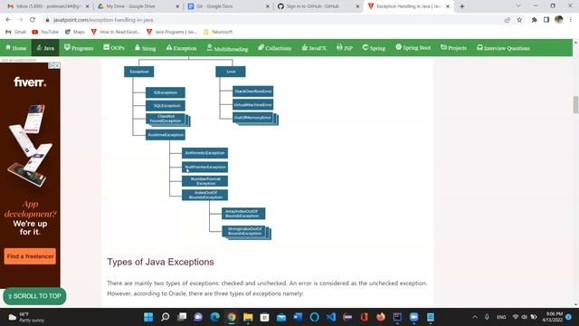Open ENG language indicator in tray
Viewport: 579px width, 326px height.
pos(501,317)
